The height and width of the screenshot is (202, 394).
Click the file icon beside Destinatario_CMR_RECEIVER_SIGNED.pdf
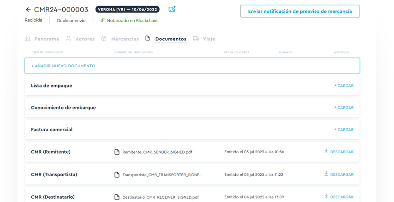pos(117,197)
